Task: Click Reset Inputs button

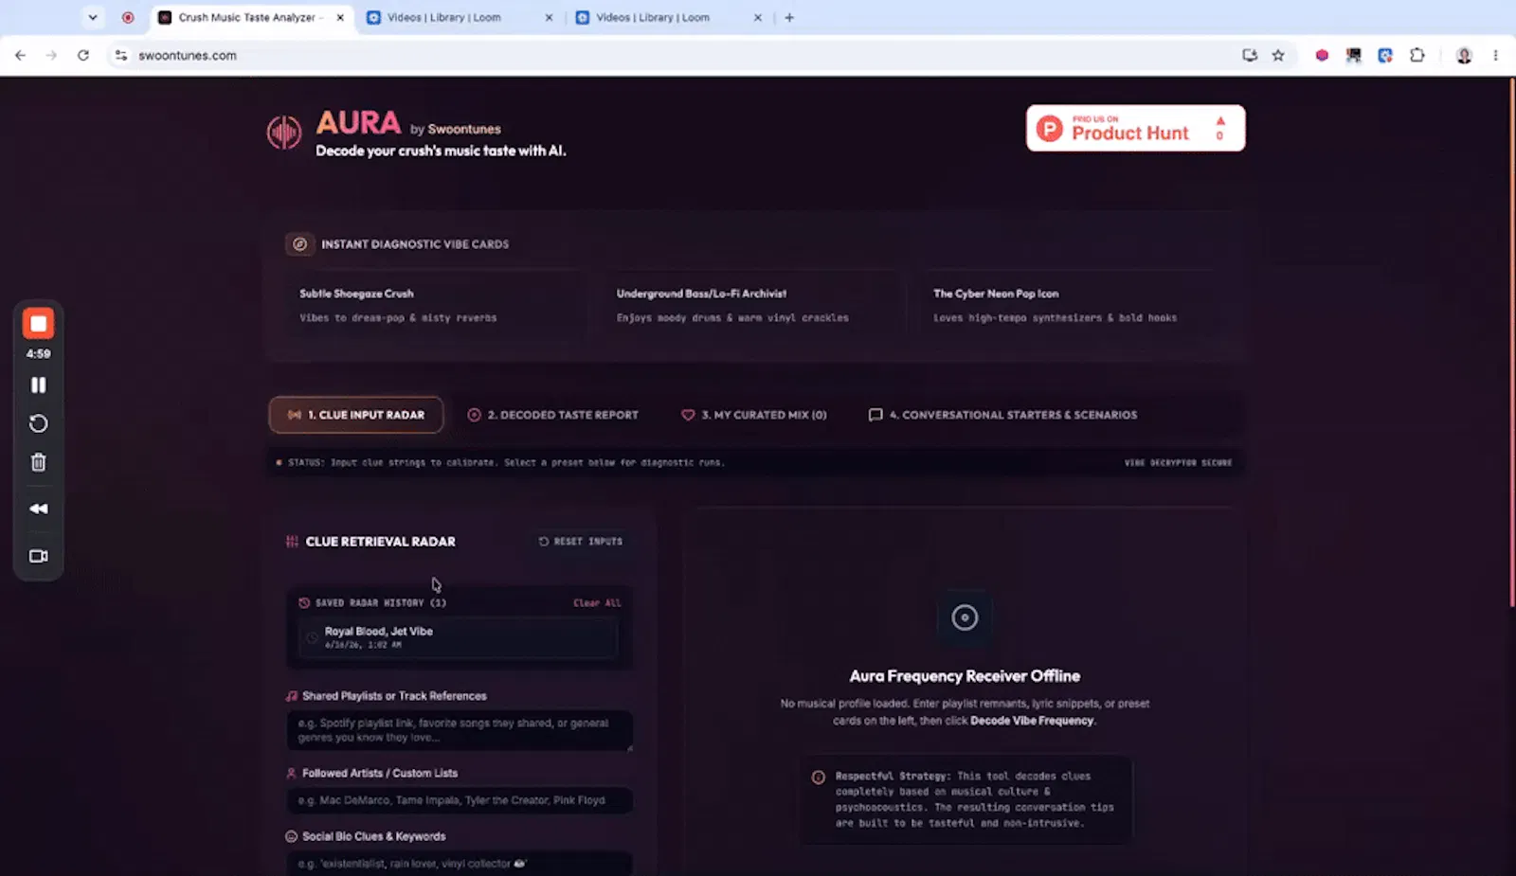Action: click(x=581, y=542)
